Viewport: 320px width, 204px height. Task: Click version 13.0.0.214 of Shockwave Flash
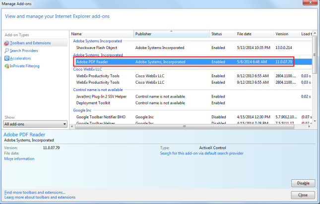click(284, 48)
